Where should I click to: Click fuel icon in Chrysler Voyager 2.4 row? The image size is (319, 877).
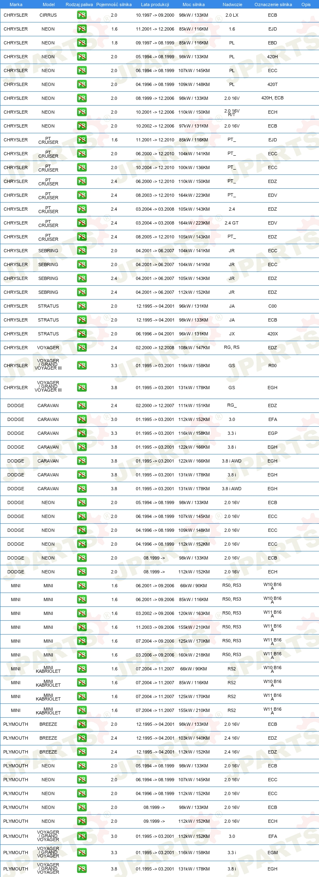pyautogui.click(x=82, y=348)
